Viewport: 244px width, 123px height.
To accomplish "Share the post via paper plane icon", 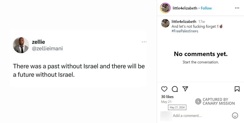I will pos(185,89).
